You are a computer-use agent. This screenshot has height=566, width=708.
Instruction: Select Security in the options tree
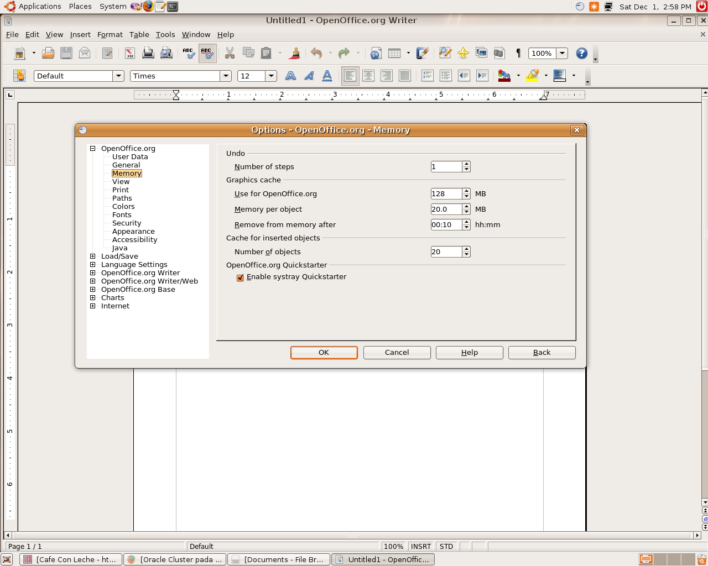127,223
